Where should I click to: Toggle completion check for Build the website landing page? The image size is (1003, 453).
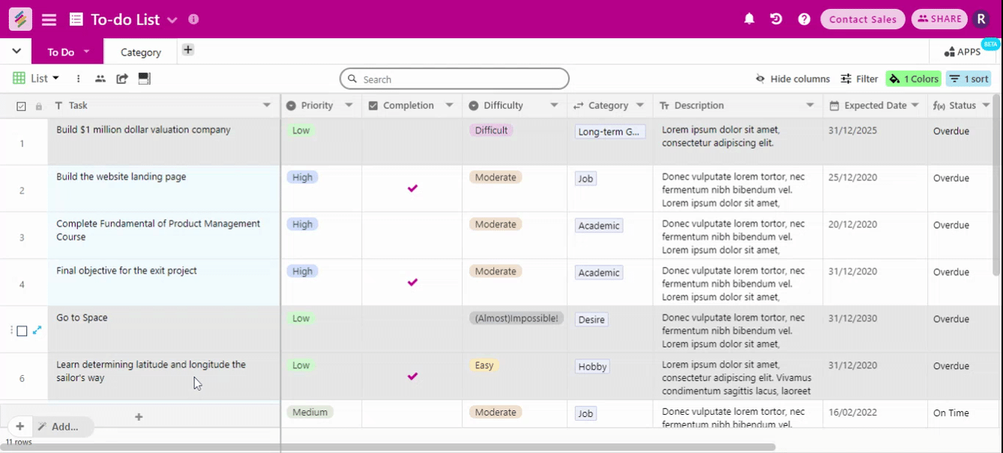click(412, 188)
